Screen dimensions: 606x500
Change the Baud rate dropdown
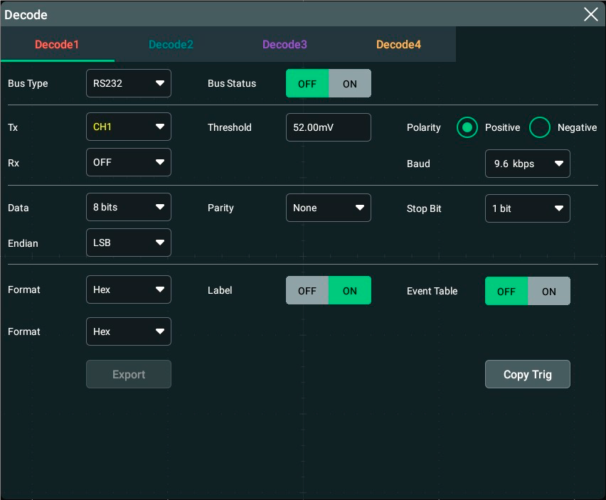point(527,164)
